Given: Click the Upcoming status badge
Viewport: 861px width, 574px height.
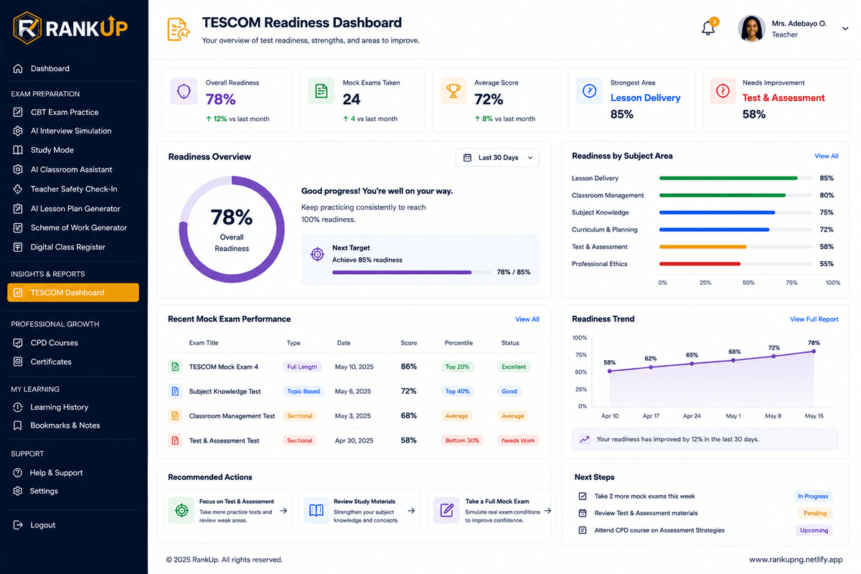Looking at the screenshot, I should tap(814, 530).
